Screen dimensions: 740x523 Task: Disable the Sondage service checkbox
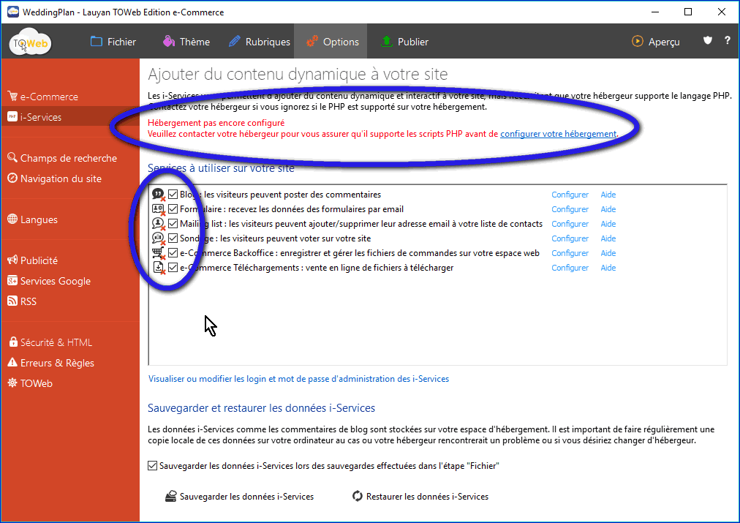173,238
